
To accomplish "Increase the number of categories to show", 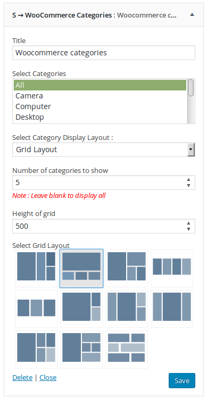I will click(188, 179).
